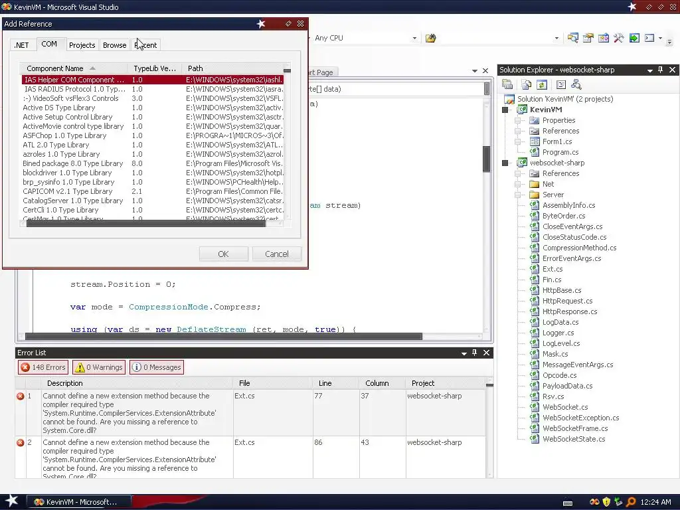The height and width of the screenshot is (510, 680).
Task: Cancel the Add Reference dialog
Action: (277, 254)
